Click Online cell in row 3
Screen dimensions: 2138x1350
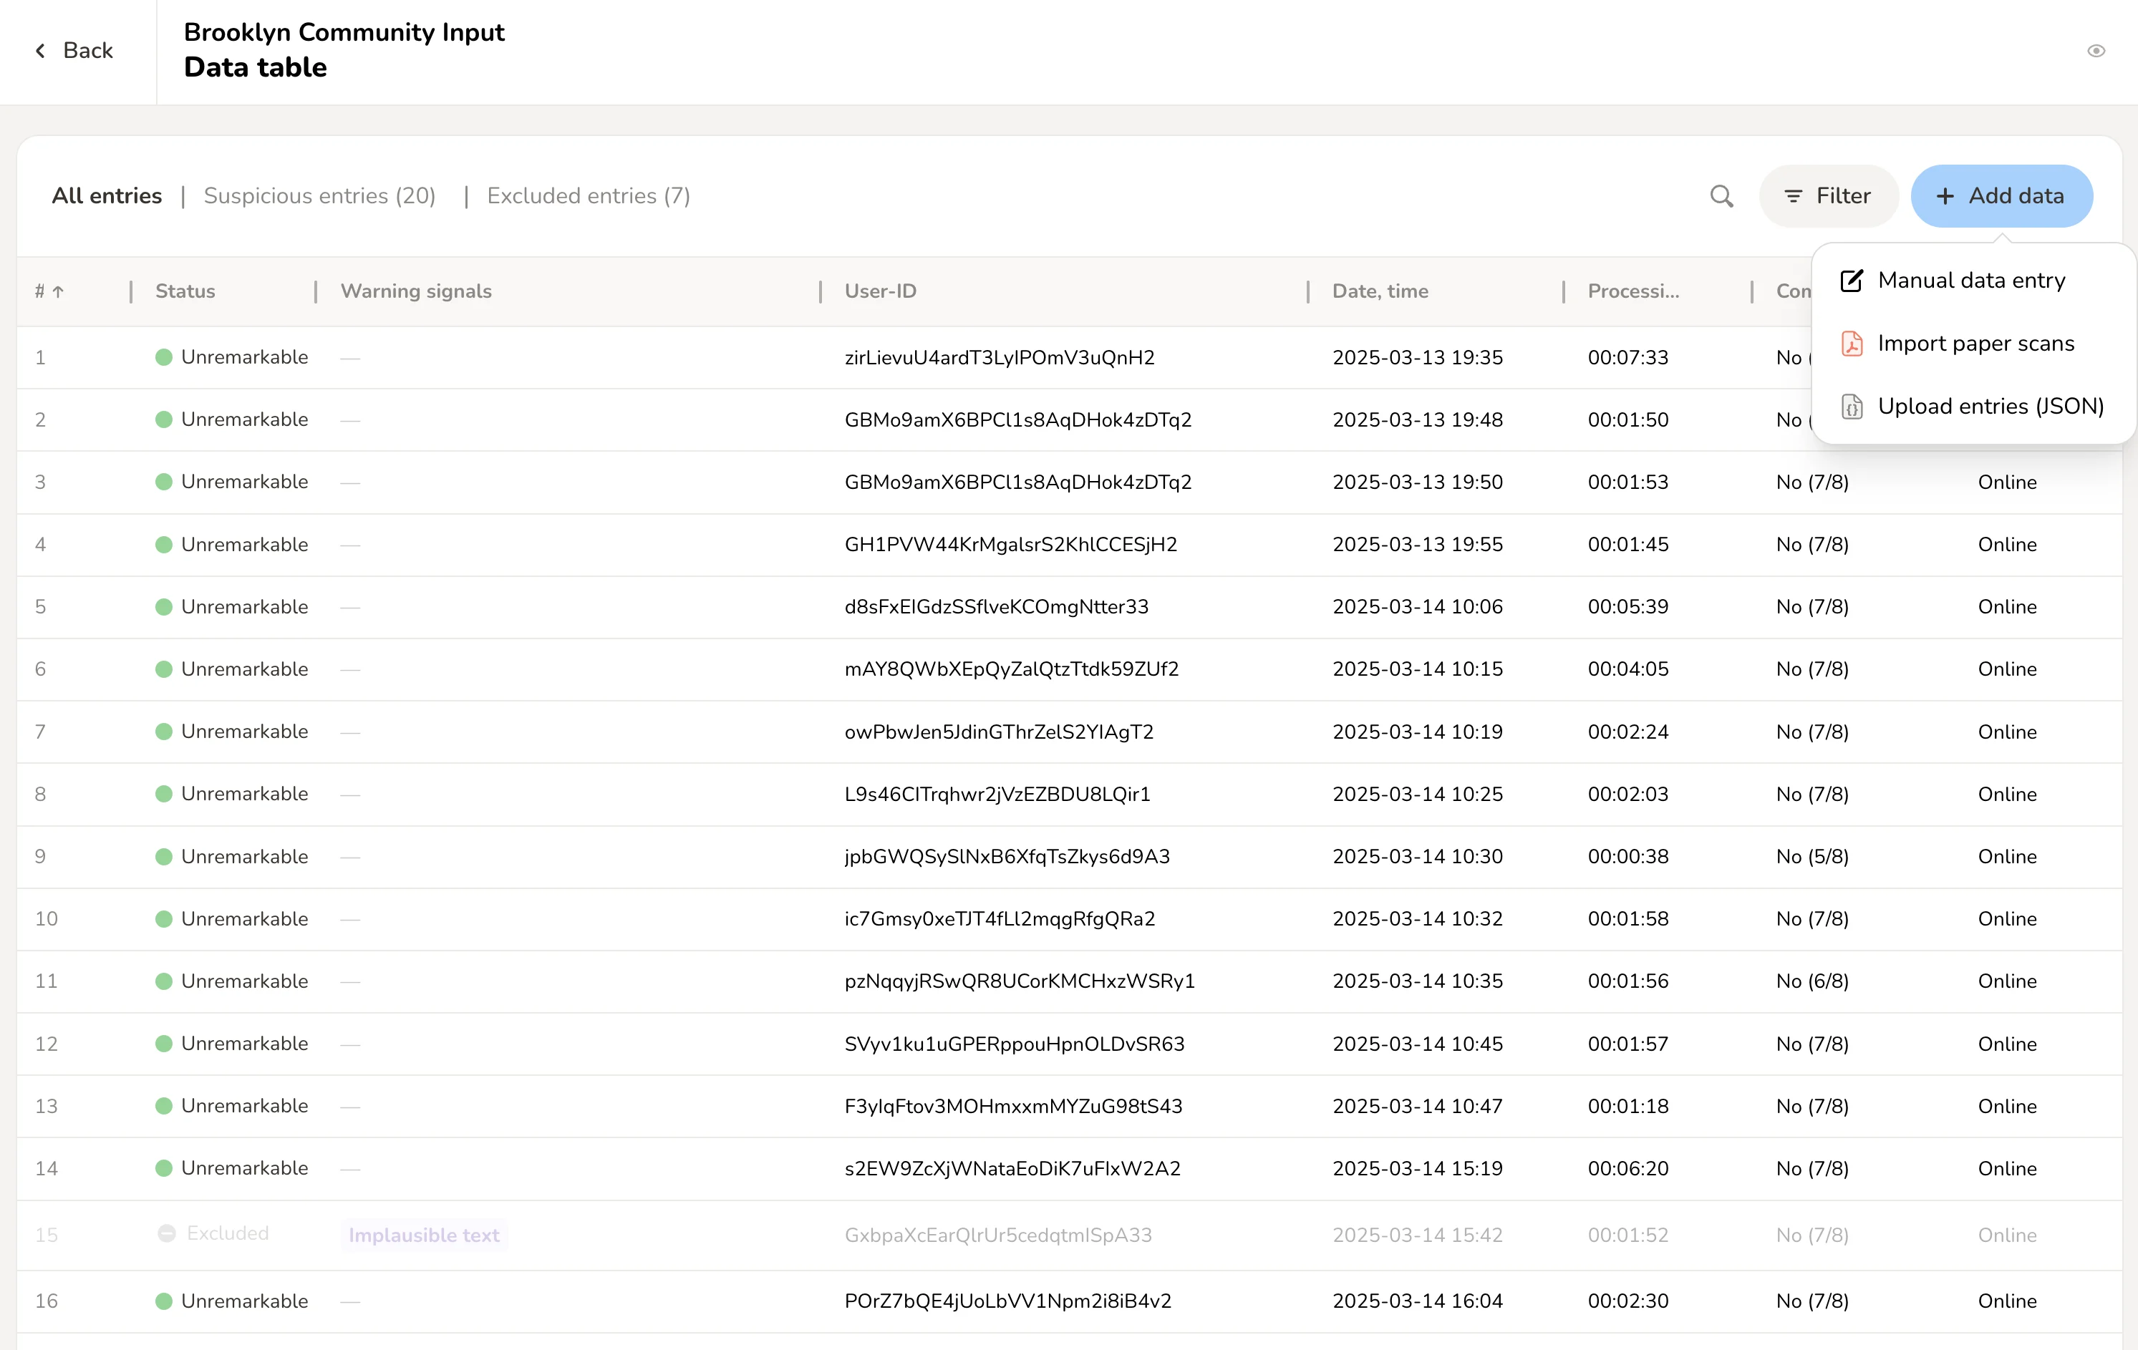[2006, 482]
